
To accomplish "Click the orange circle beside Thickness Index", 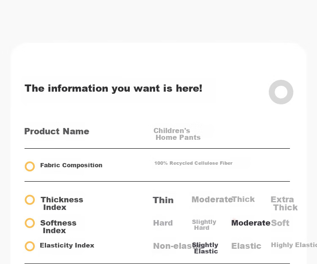I will 30,200.
